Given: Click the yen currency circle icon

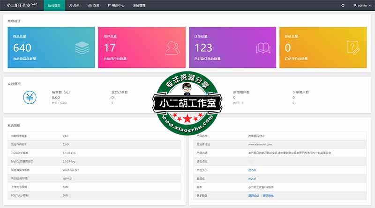Looking at the screenshot, I should (x=29, y=97).
